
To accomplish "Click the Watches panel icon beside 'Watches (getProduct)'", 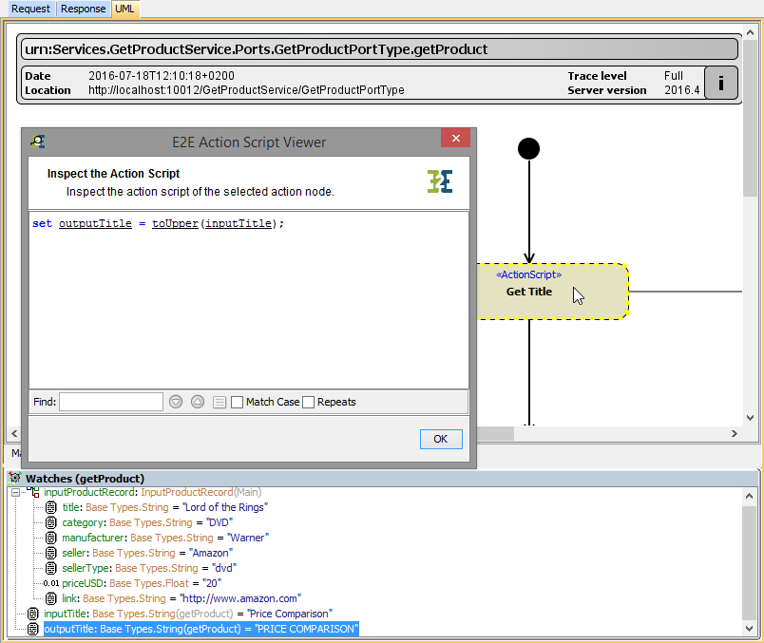I will (x=13, y=478).
